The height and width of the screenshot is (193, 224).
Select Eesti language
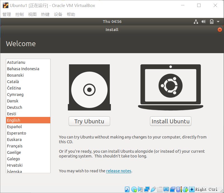pyautogui.click(x=28, y=114)
